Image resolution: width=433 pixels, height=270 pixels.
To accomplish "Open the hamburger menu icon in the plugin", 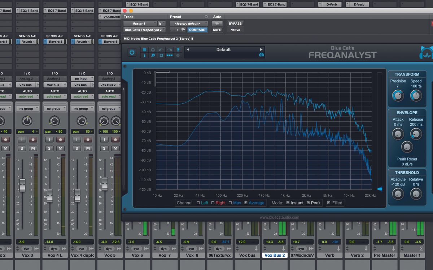I will click(x=144, y=50).
